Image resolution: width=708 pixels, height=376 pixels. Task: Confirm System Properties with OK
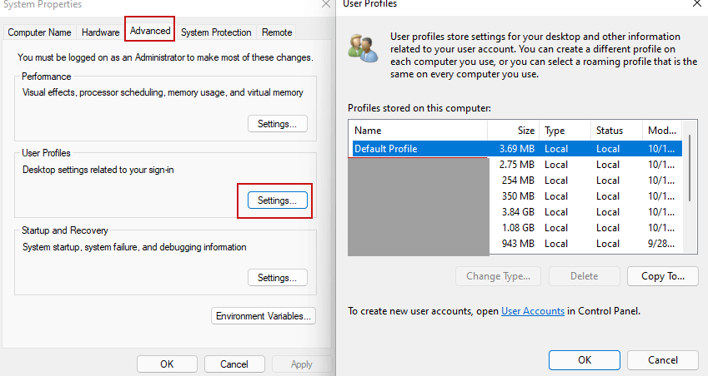coord(167,364)
